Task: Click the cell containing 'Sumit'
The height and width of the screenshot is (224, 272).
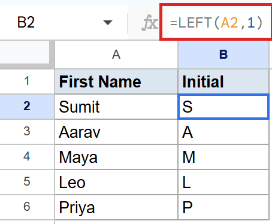Action: 116,107
